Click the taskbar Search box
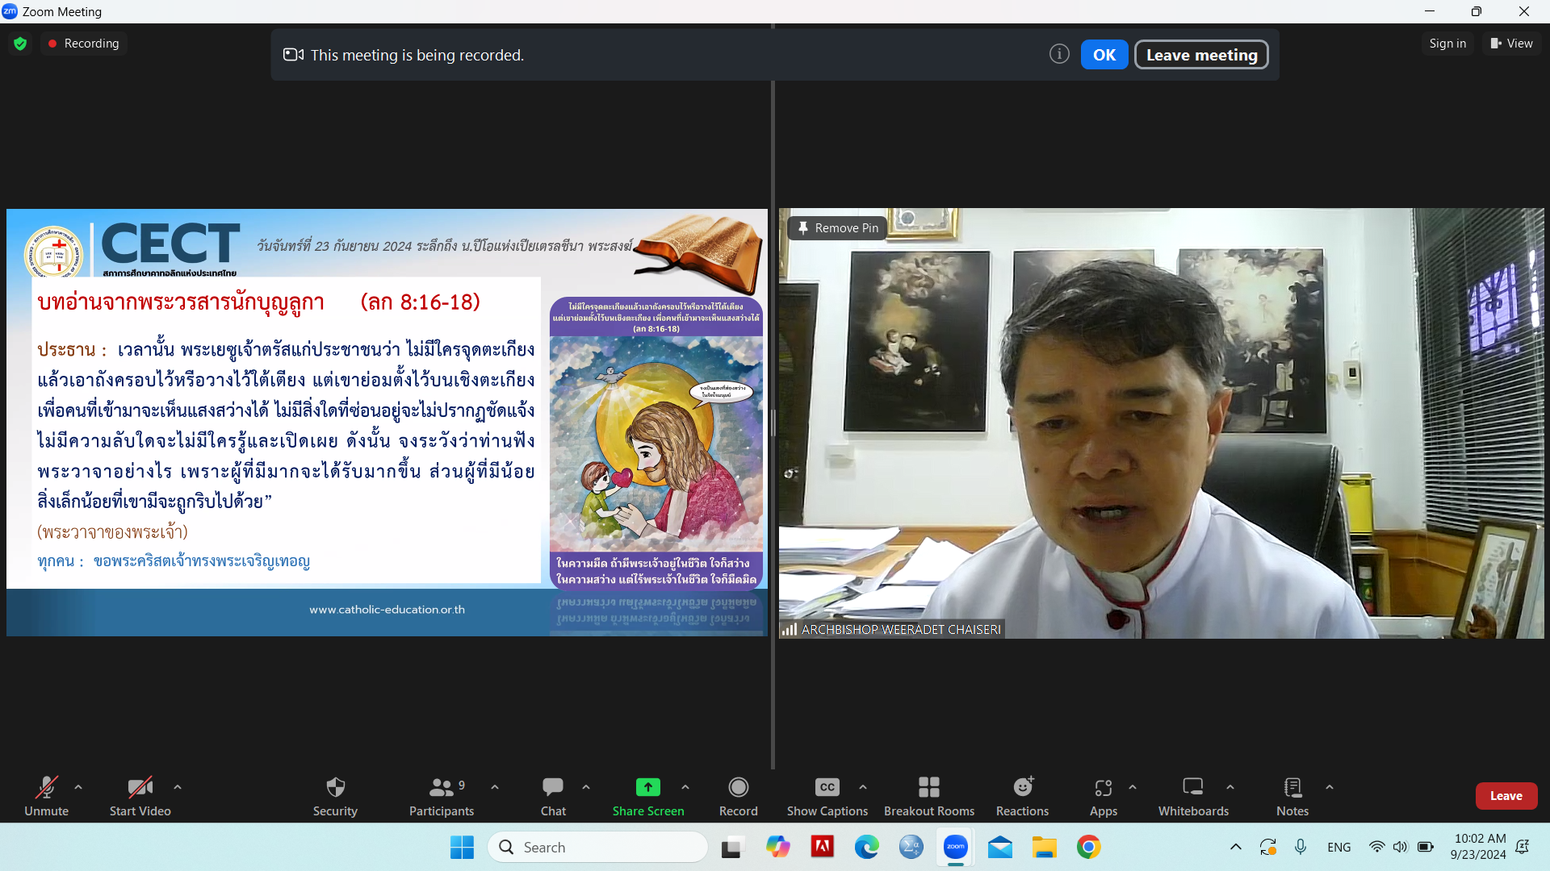Image resolution: width=1550 pixels, height=871 pixels. click(597, 847)
